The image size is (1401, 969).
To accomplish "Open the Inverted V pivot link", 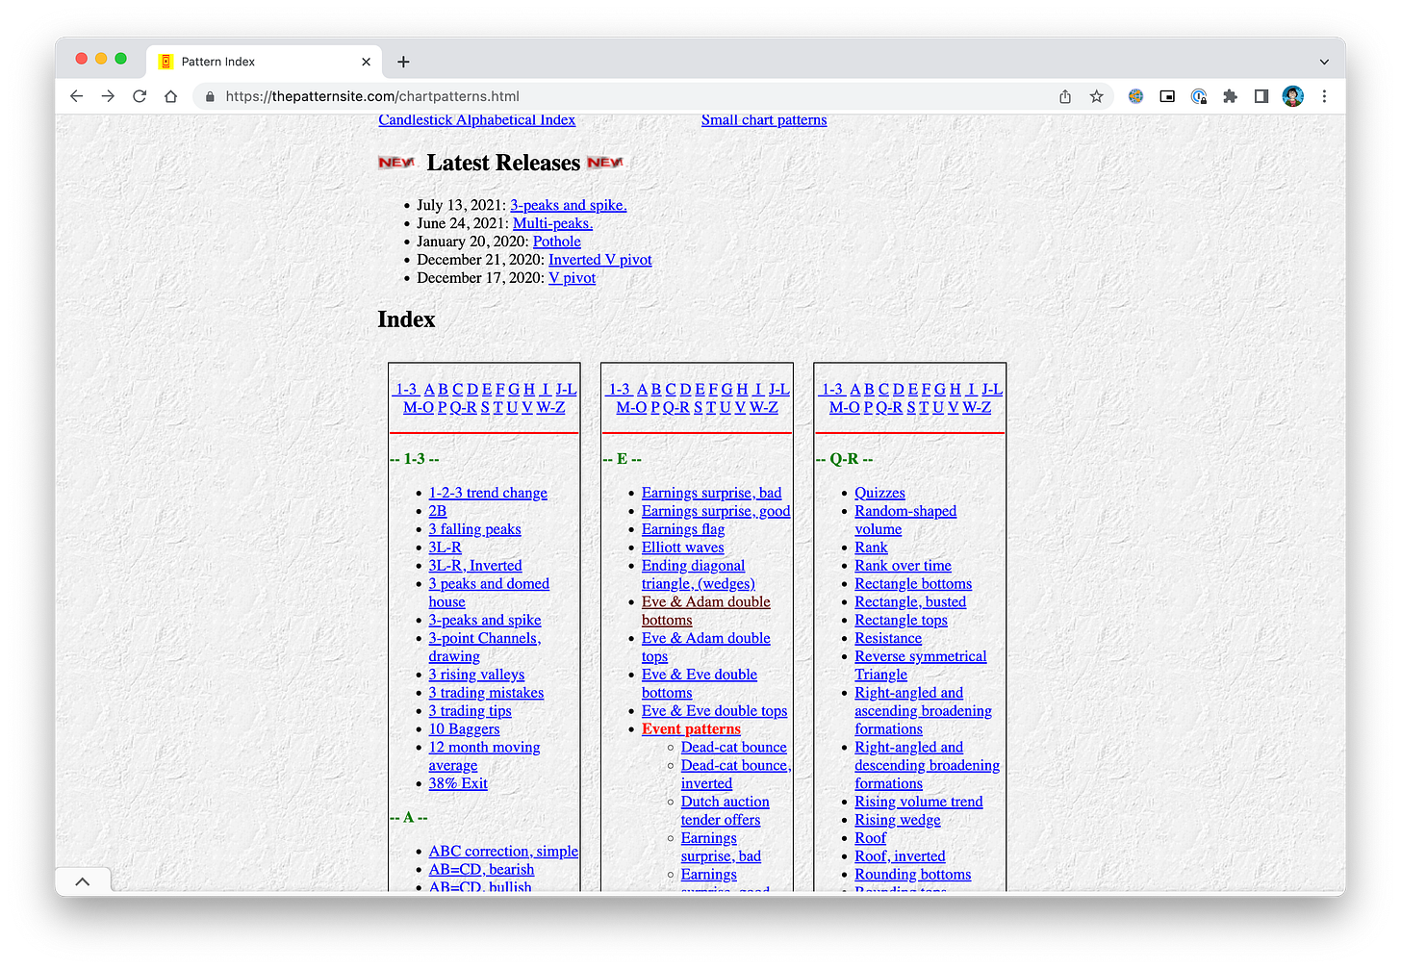I will (599, 260).
